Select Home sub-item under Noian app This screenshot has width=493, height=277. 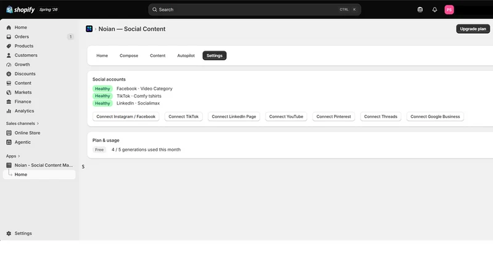[x=39, y=175]
